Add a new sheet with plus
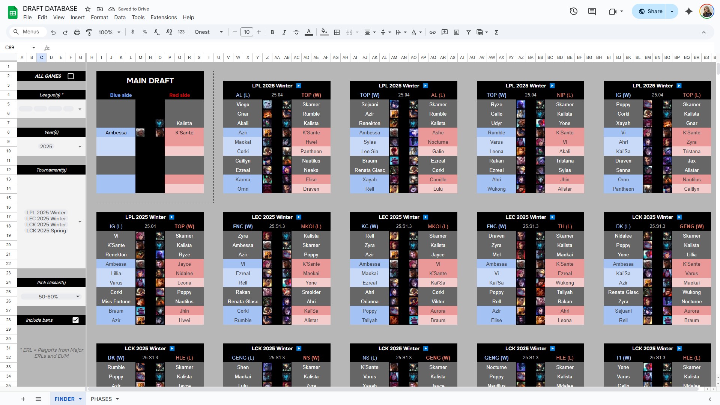The width and height of the screenshot is (720, 405). pos(23,399)
